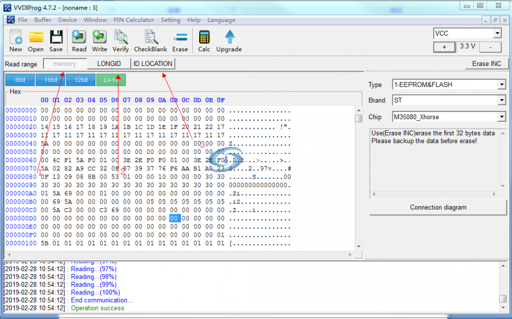Click the 5B byte at address 00000100
Viewport: 512px width, 319px height.
45,243
